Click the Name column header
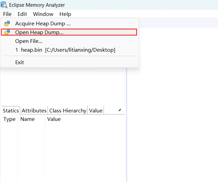 click(32, 119)
